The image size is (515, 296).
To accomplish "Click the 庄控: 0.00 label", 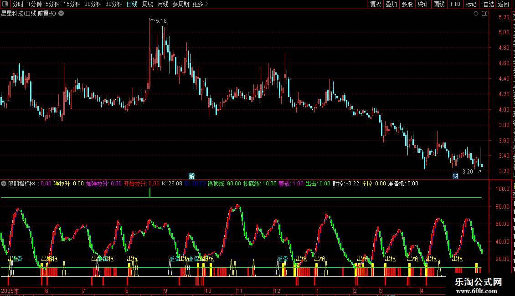I will [x=373, y=184].
